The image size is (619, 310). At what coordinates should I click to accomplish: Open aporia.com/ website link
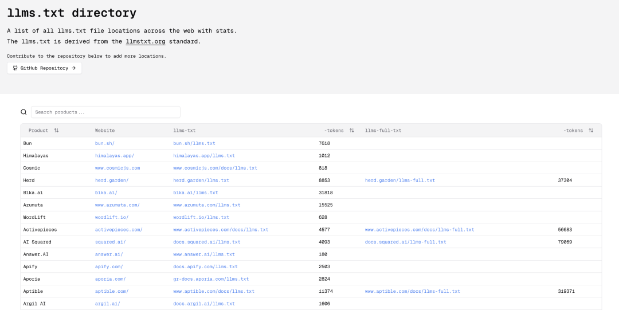click(x=111, y=279)
